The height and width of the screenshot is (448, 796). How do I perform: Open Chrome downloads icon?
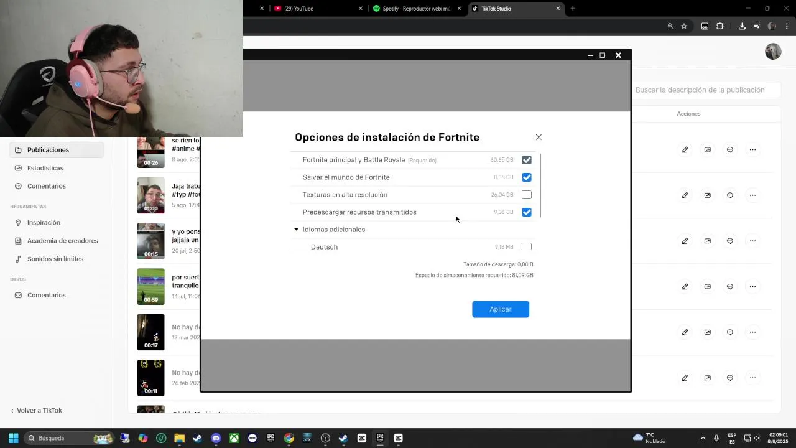pyautogui.click(x=742, y=26)
